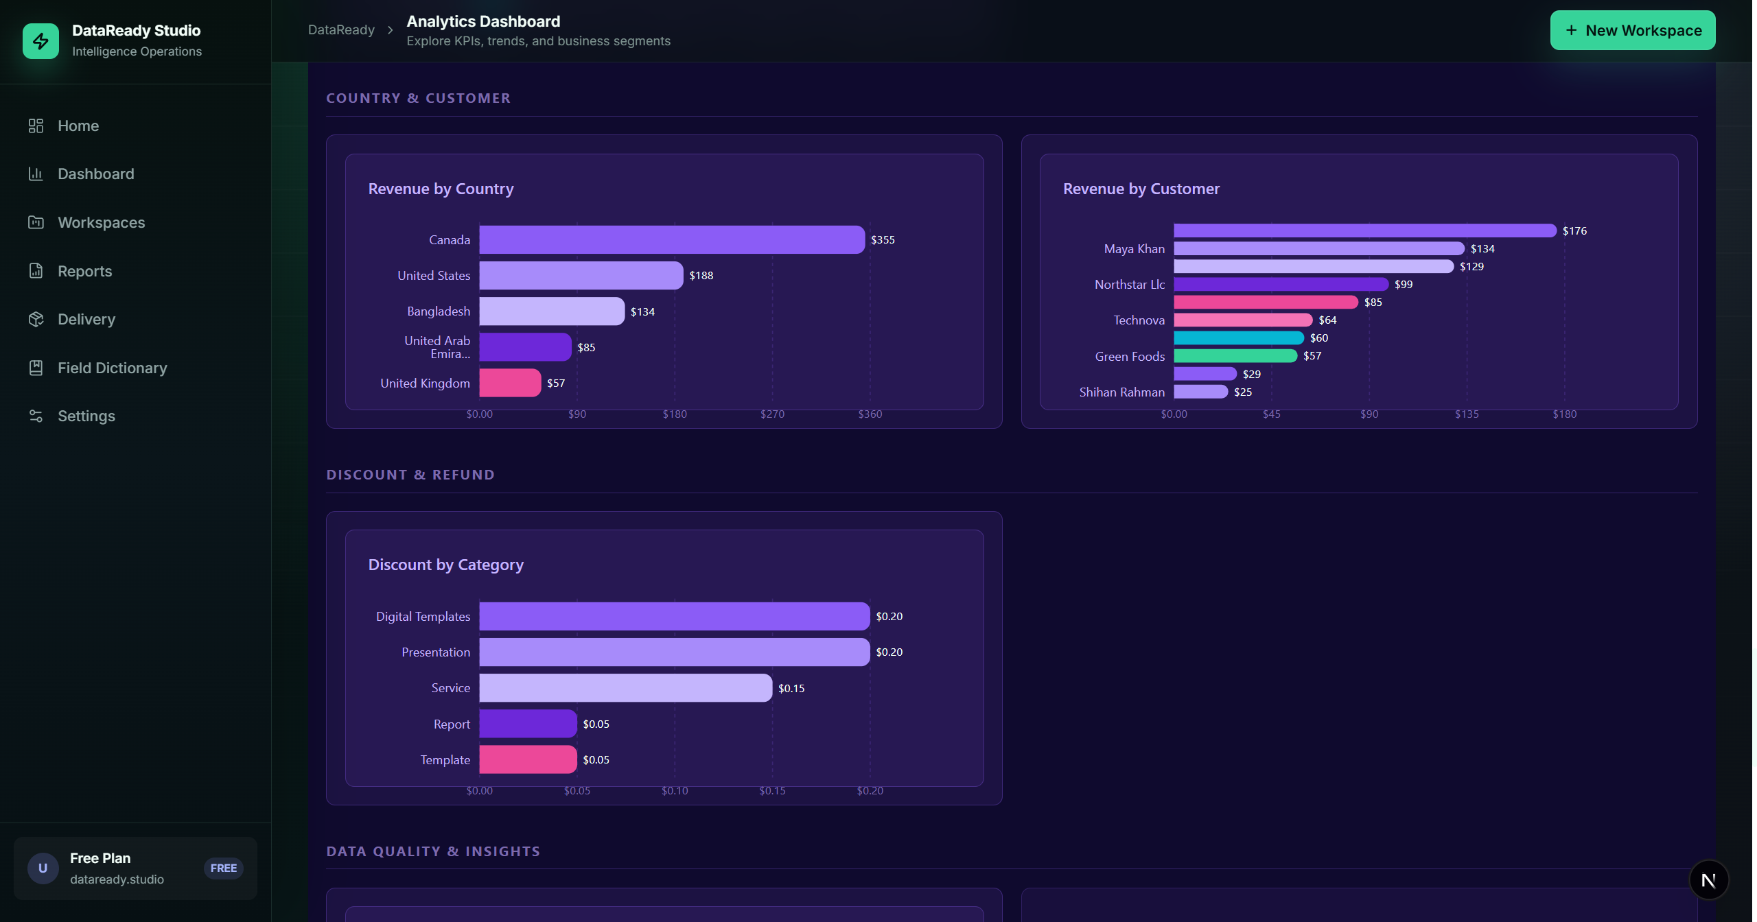Click the United States revenue bar
1757x922 pixels.
581,275
